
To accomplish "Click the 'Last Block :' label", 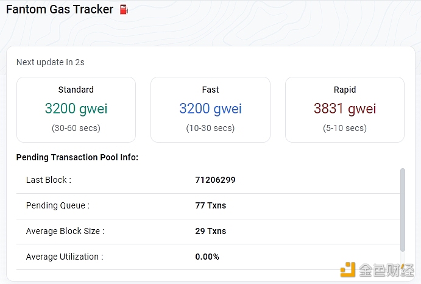I will [x=49, y=180].
